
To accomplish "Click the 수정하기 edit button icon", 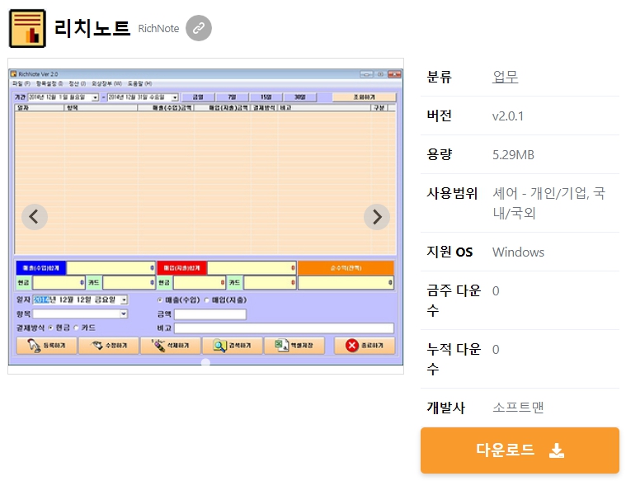I will click(x=109, y=346).
